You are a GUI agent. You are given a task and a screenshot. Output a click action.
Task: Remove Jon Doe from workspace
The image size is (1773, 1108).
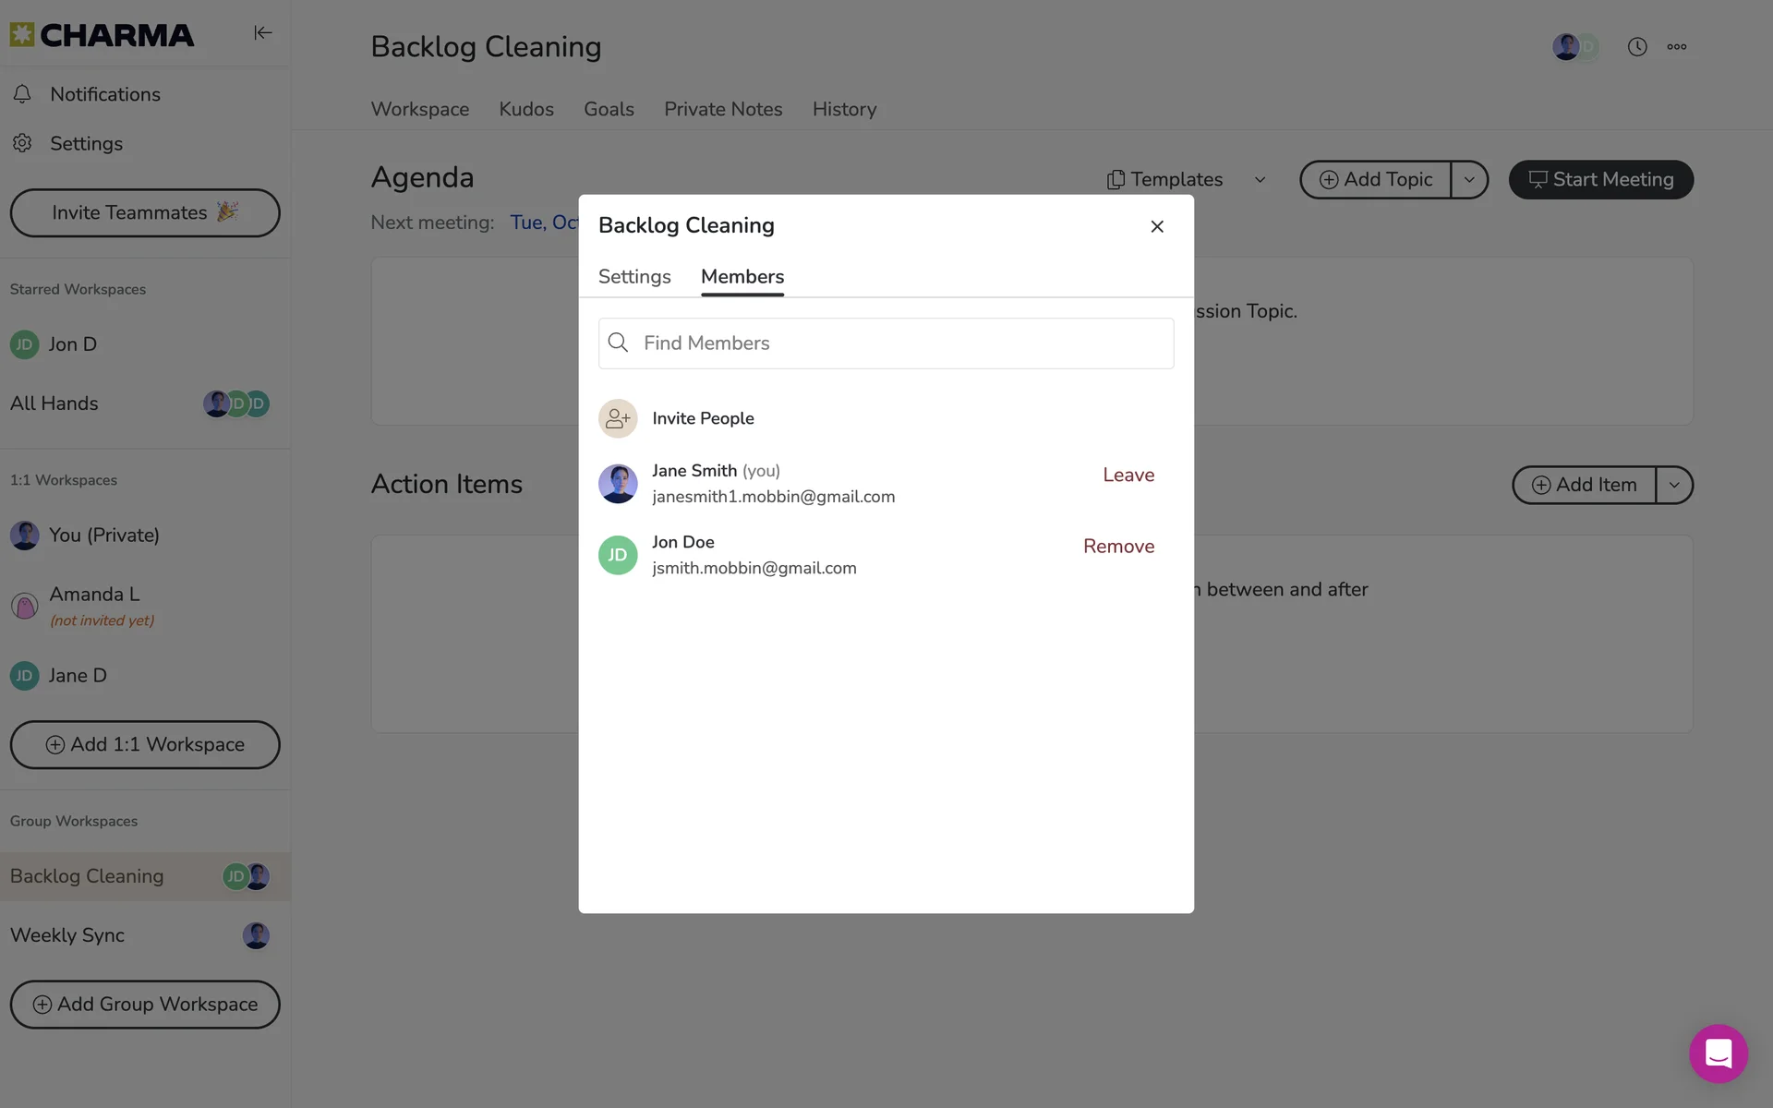point(1118,547)
